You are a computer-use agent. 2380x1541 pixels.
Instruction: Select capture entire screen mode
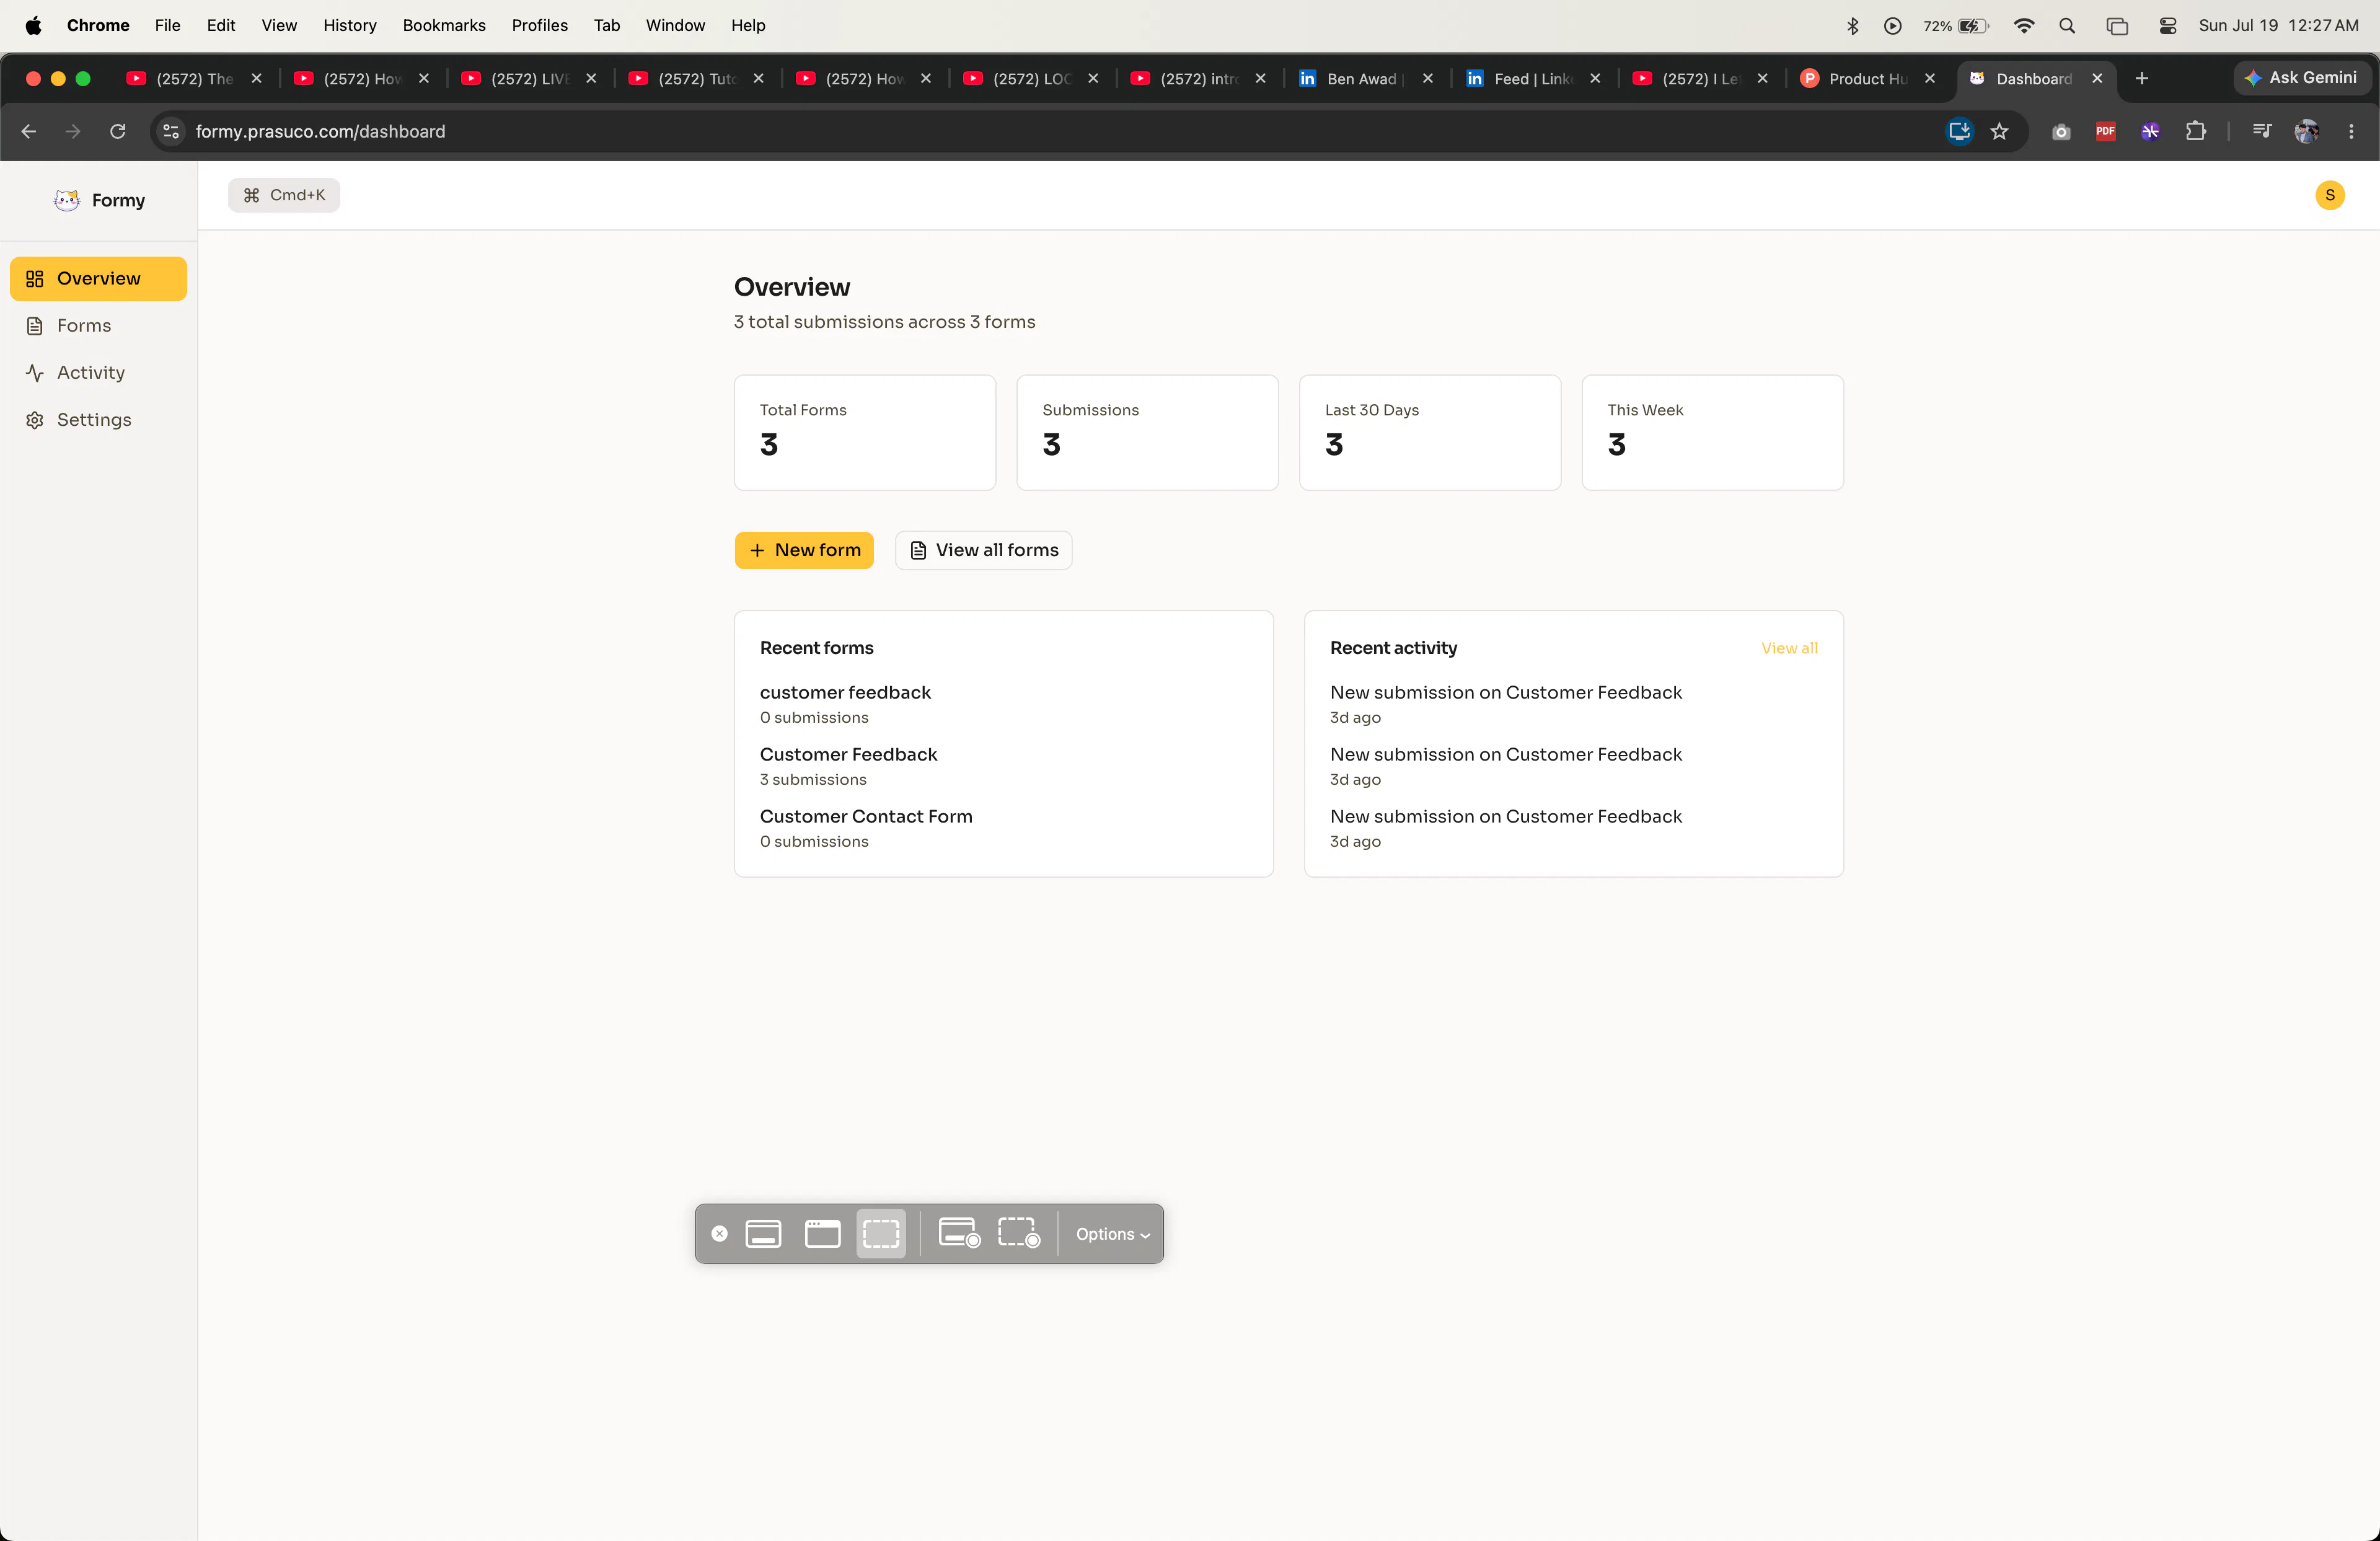coord(763,1234)
